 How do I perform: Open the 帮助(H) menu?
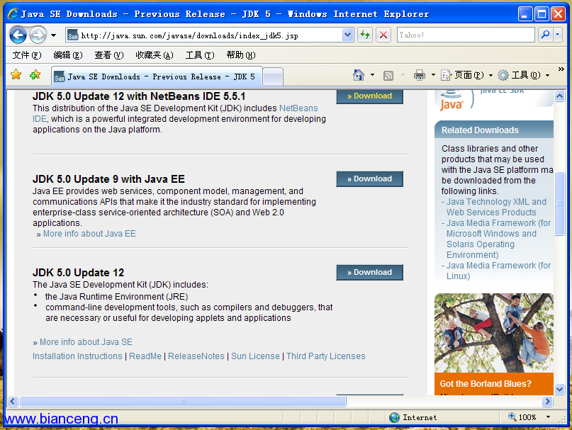[241, 55]
